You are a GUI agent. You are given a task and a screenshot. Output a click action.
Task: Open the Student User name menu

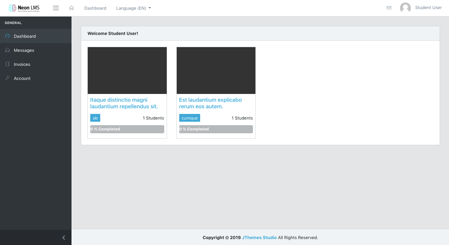pyautogui.click(x=428, y=8)
